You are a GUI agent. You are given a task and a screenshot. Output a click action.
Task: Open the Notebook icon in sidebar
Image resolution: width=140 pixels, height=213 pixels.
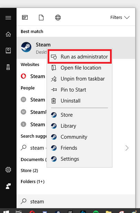click(x=8, y=51)
